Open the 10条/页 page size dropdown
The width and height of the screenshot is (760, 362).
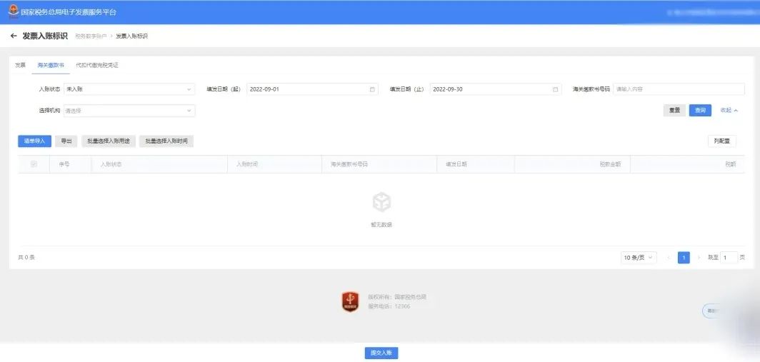pyautogui.click(x=638, y=258)
